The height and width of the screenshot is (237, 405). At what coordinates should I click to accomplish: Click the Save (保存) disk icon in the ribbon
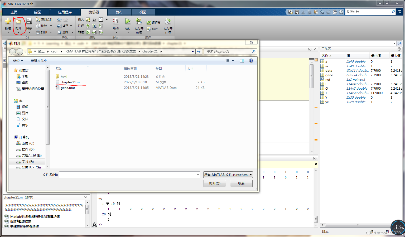point(29,21)
